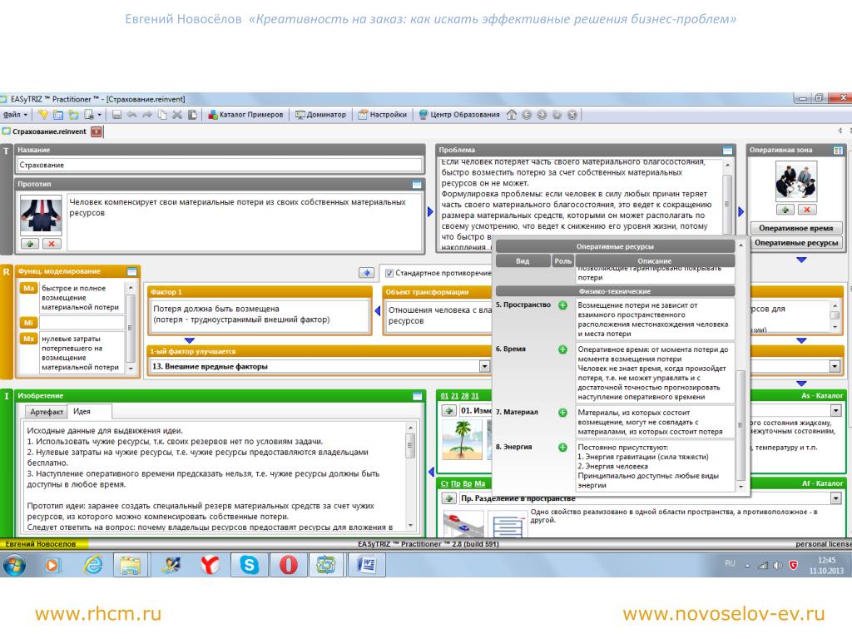The width and height of the screenshot is (852, 639).
Task: Click the browser forward round button
Action: point(542,115)
